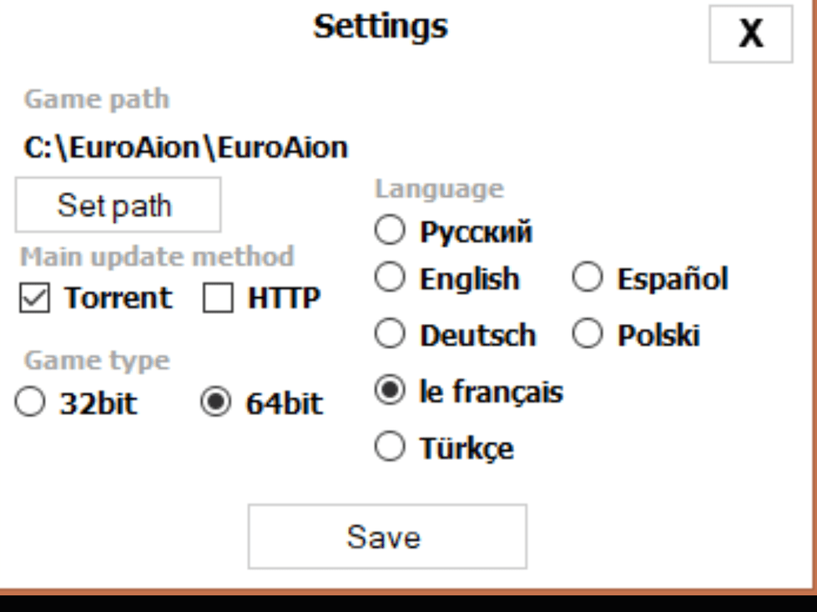
Task: Pick the Español language option
Action: (588, 279)
